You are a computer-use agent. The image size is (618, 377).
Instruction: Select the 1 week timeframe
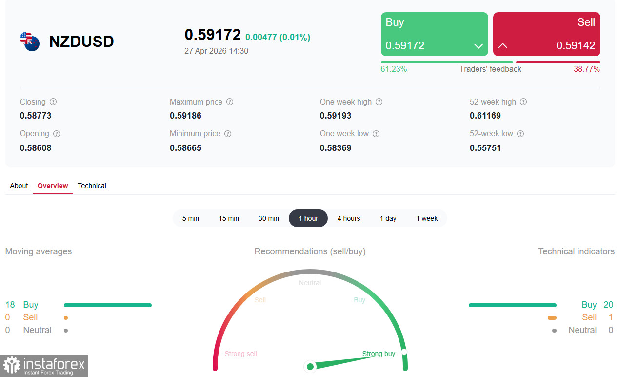[427, 218]
